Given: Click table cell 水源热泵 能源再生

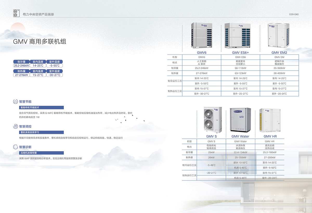Looking at the screenshot, I should tap(240, 147).
